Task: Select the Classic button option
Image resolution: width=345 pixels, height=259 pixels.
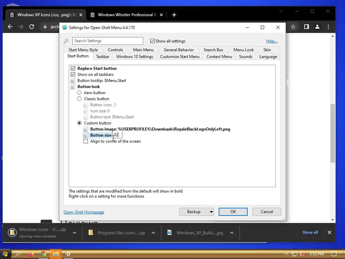Action: (x=79, y=99)
